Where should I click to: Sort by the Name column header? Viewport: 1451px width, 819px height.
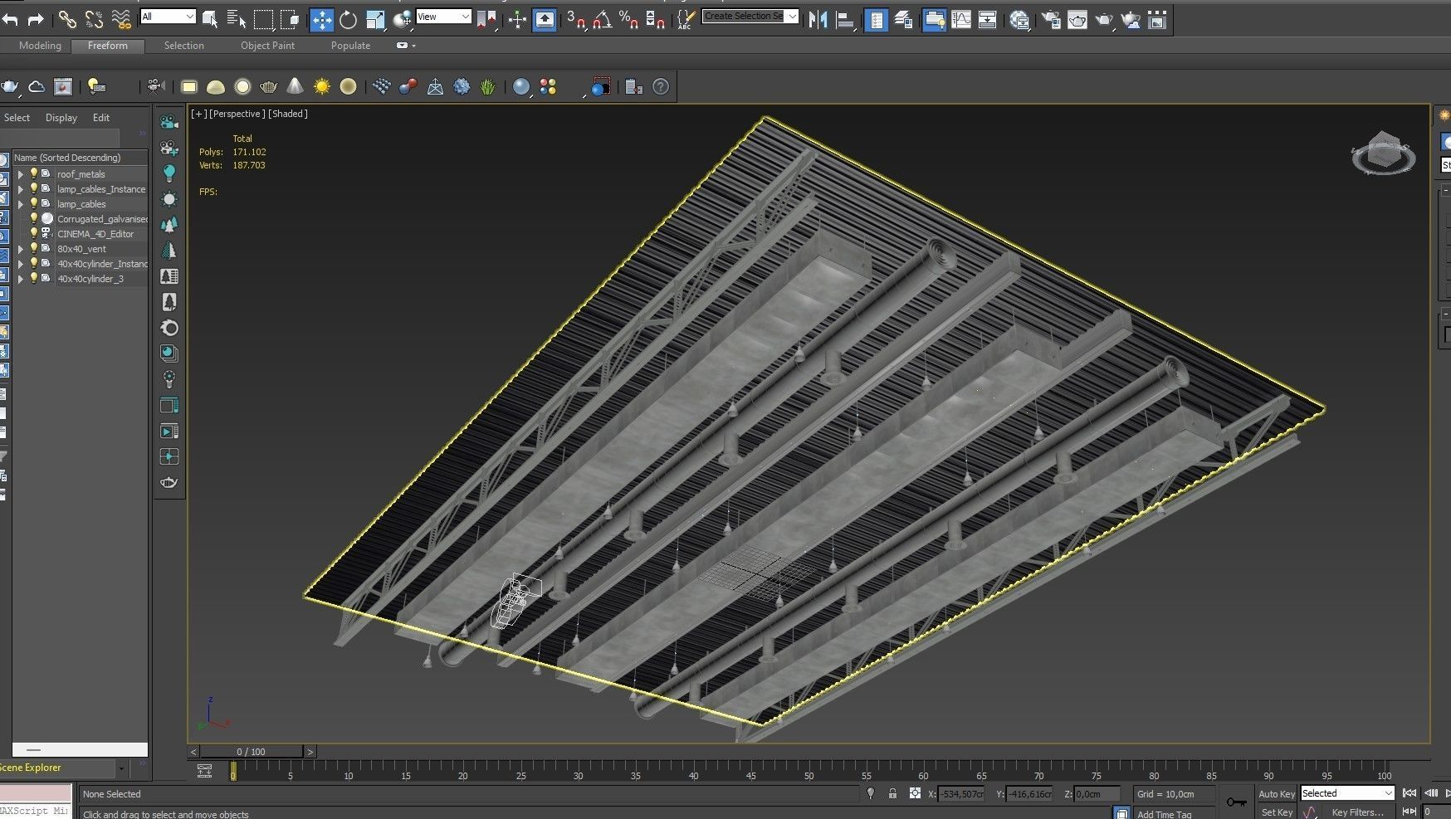[80, 158]
